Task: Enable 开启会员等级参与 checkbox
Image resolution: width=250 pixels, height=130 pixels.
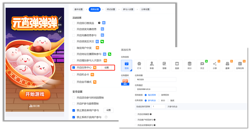Action: [136, 125]
